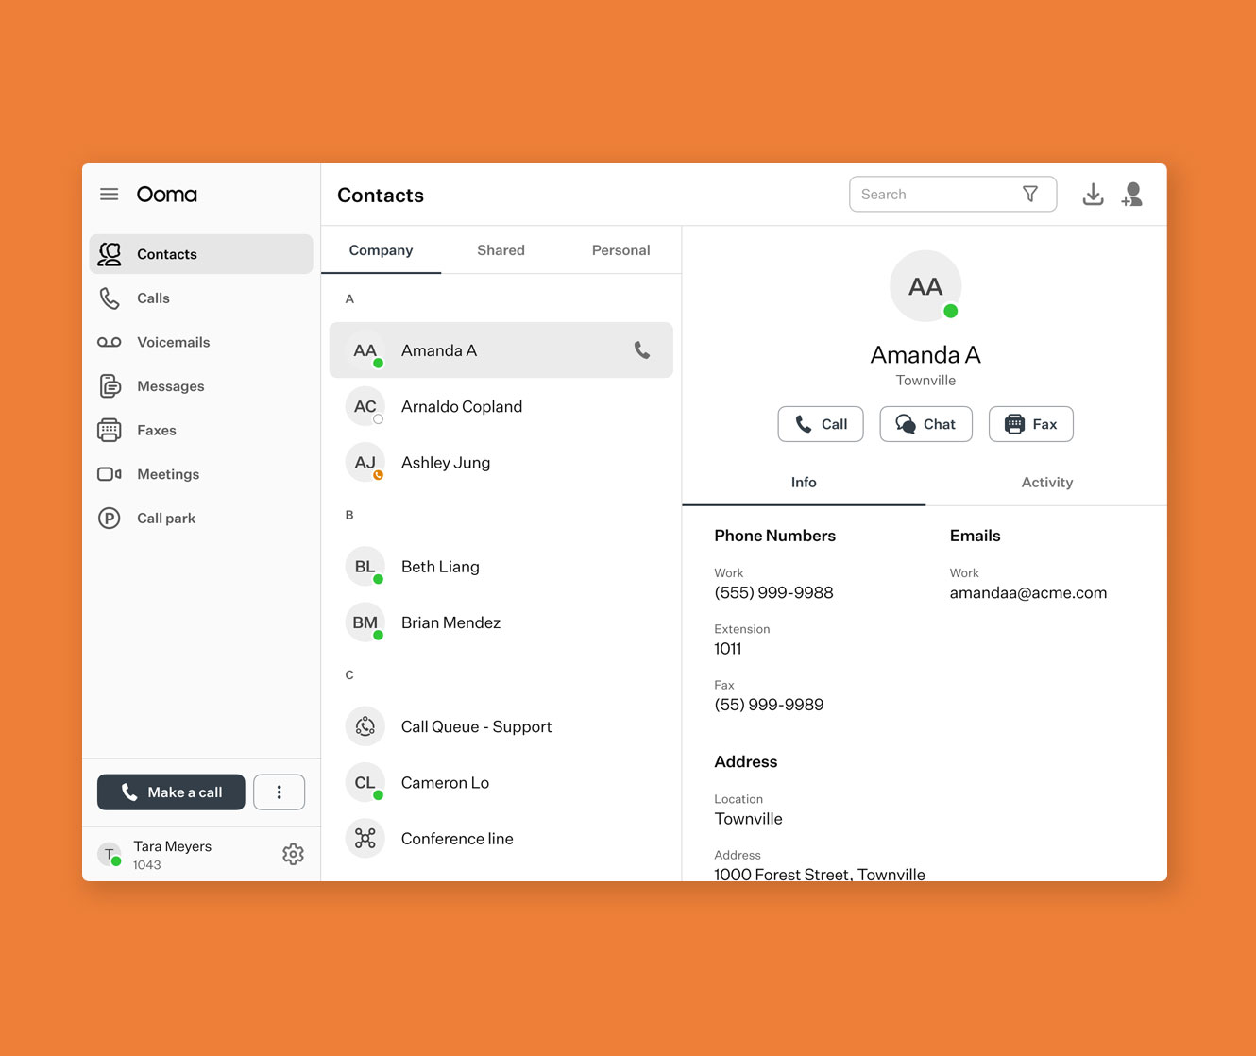Open Meetings section

pyautogui.click(x=201, y=474)
